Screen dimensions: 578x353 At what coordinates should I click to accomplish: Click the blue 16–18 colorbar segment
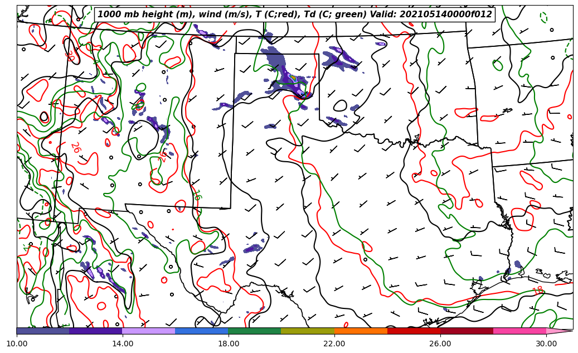[x=202, y=331]
